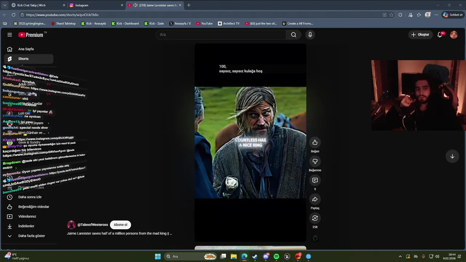Click the Windows taskbar 'Ara' search box
This screenshot has height=262, width=466.
[x=191, y=257]
